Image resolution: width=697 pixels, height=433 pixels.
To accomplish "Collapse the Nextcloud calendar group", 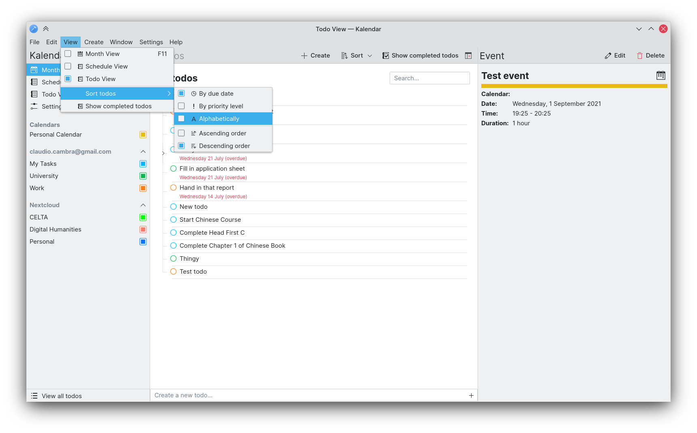I will pos(143,205).
